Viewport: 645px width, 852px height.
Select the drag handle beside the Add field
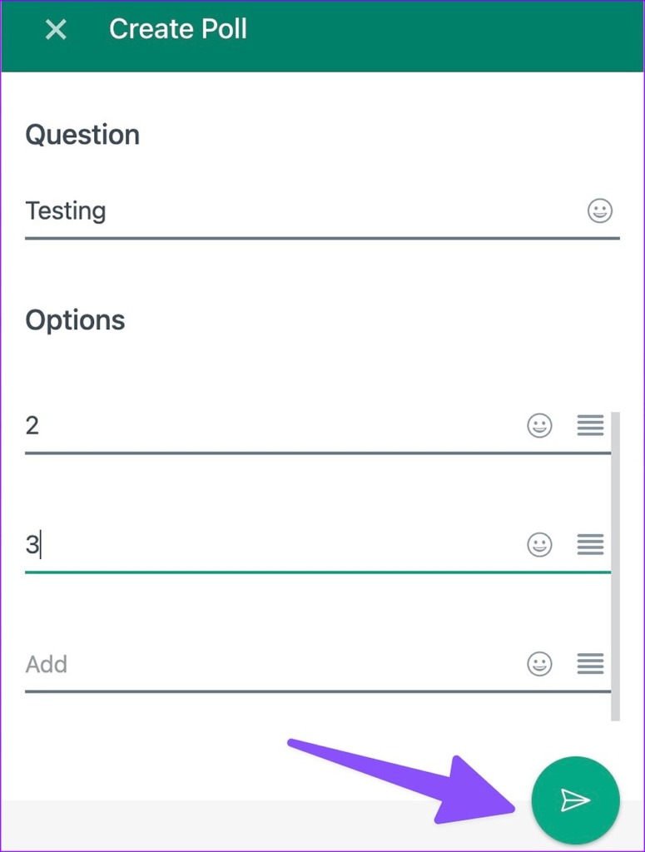(x=590, y=664)
